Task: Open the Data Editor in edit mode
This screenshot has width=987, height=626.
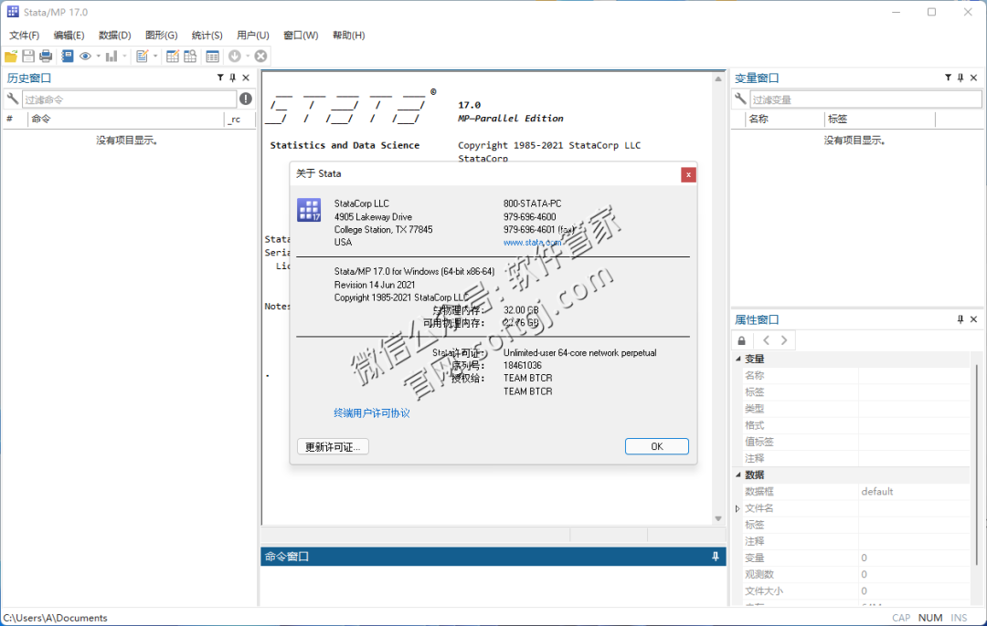Action: (x=174, y=56)
